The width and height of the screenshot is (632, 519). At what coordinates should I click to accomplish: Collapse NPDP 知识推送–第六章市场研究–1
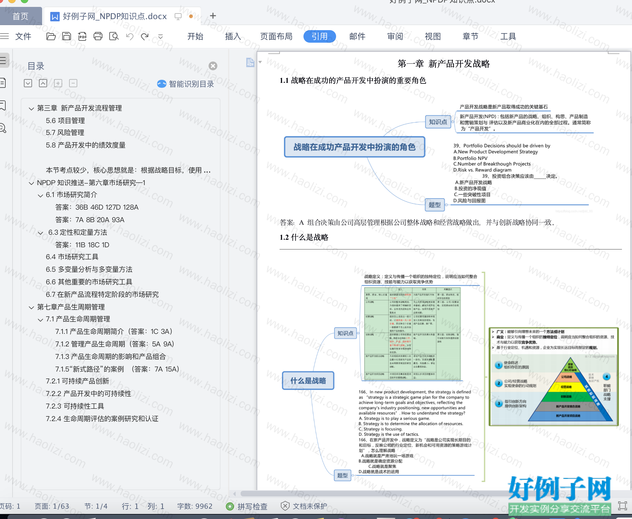31,183
